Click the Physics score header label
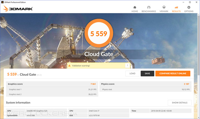Viewport: 200px width, 119px height. coord(108,84)
